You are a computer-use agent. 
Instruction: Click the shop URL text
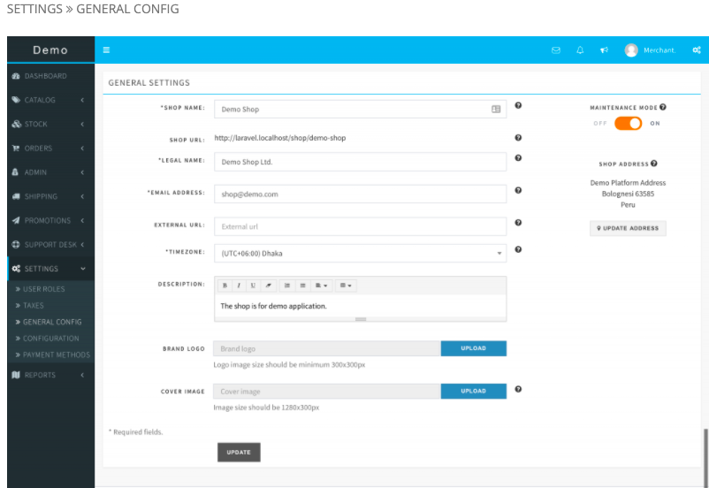(x=280, y=138)
